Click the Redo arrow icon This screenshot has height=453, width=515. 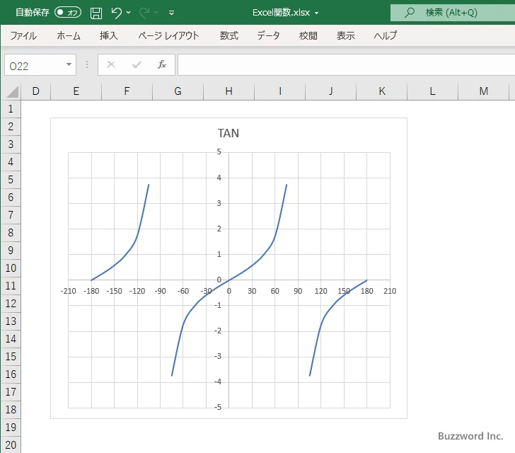coord(144,13)
